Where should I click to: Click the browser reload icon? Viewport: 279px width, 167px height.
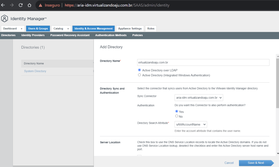coord(21,5)
